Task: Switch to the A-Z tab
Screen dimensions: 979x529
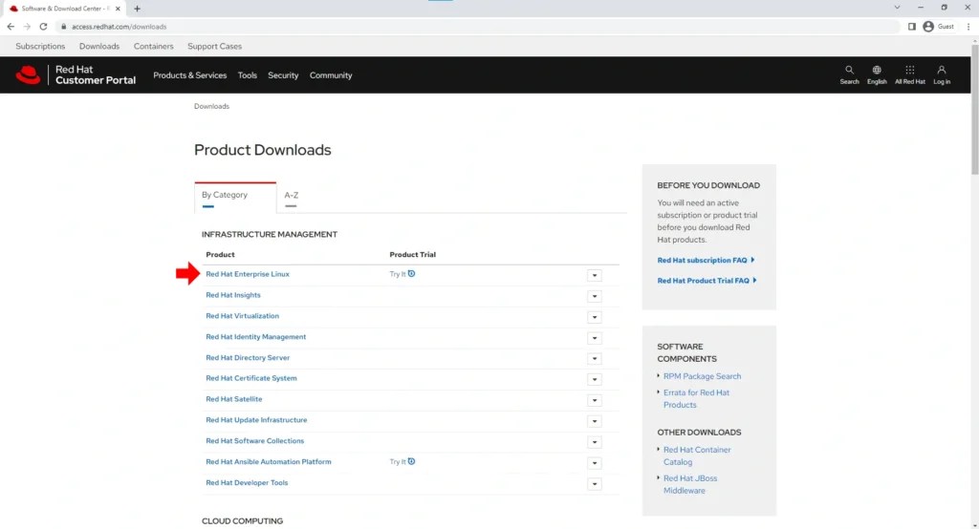Action: click(x=291, y=195)
